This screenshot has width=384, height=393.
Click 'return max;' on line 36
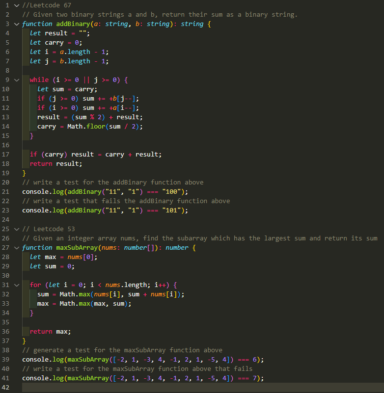(x=51, y=332)
